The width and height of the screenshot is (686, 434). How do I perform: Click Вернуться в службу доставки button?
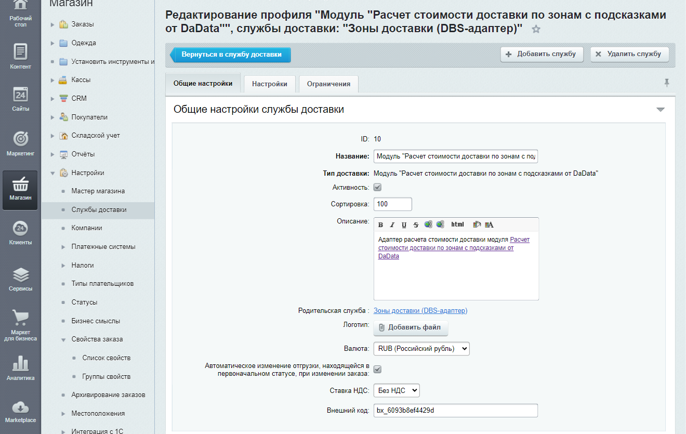pos(231,55)
